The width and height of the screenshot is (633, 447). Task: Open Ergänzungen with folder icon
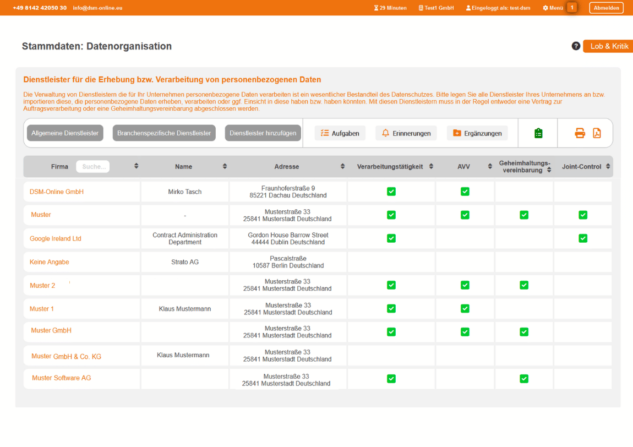[477, 133]
